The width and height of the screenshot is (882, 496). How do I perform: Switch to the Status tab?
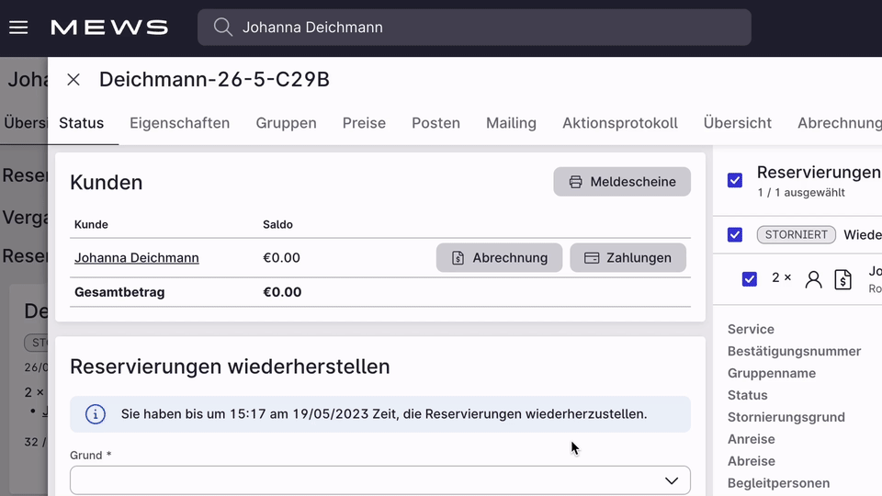pos(82,122)
